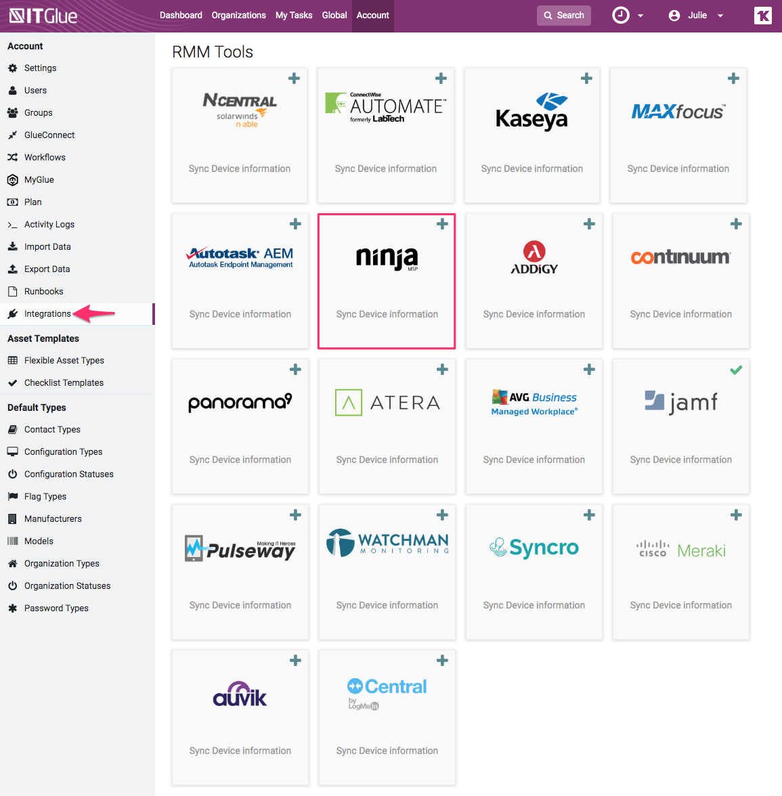Viewport: 782px width, 796px height.
Task: Open Workflows in the sidebar
Action: point(45,157)
